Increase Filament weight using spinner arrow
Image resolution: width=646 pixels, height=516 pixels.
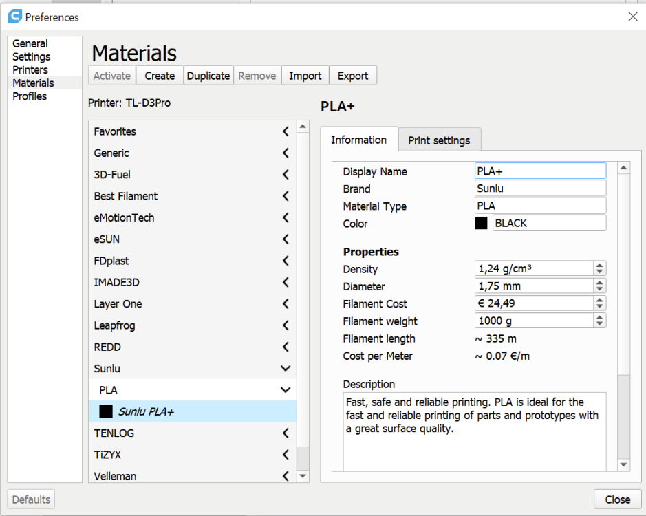point(600,317)
